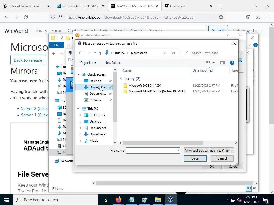Expand Desktop under This PC
This screenshot has height=205, width=274.
80,121
